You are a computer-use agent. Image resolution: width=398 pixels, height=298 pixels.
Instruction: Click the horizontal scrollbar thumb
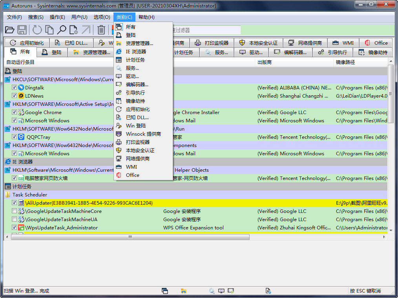coord(130,237)
